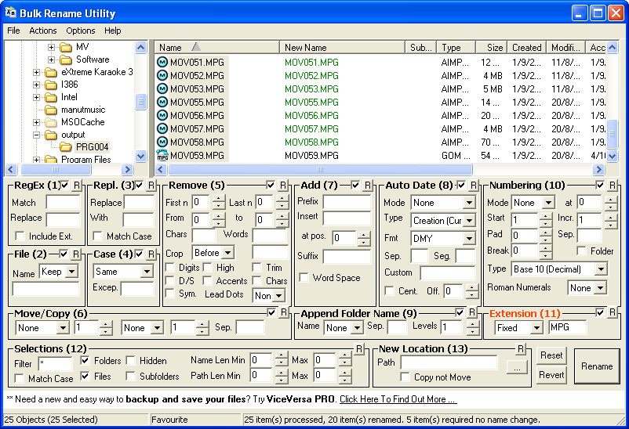
Task: Click the PRG004 folder icon
Action: 66,147
